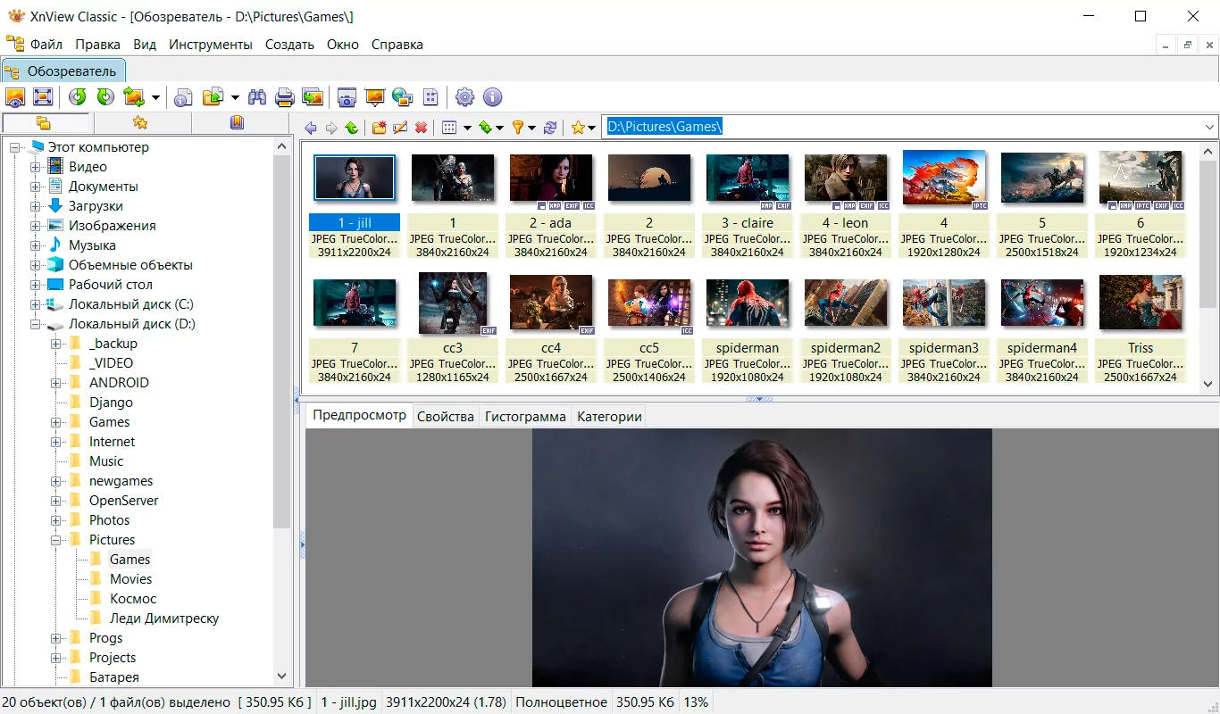Open the Справка menu
This screenshot has height=714, width=1220.
[x=397, y=45]
